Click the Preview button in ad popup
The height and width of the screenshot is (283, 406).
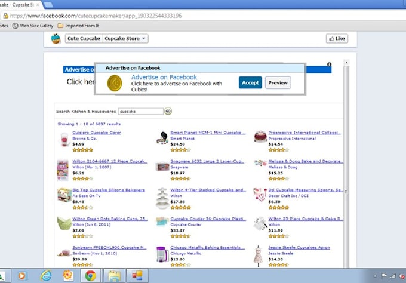coord(278,82)
